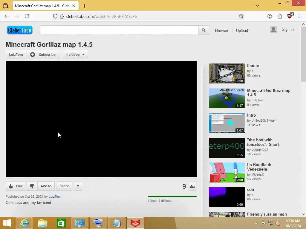
Task: Click the 'Intro' video title
Action: pos(251,115)
